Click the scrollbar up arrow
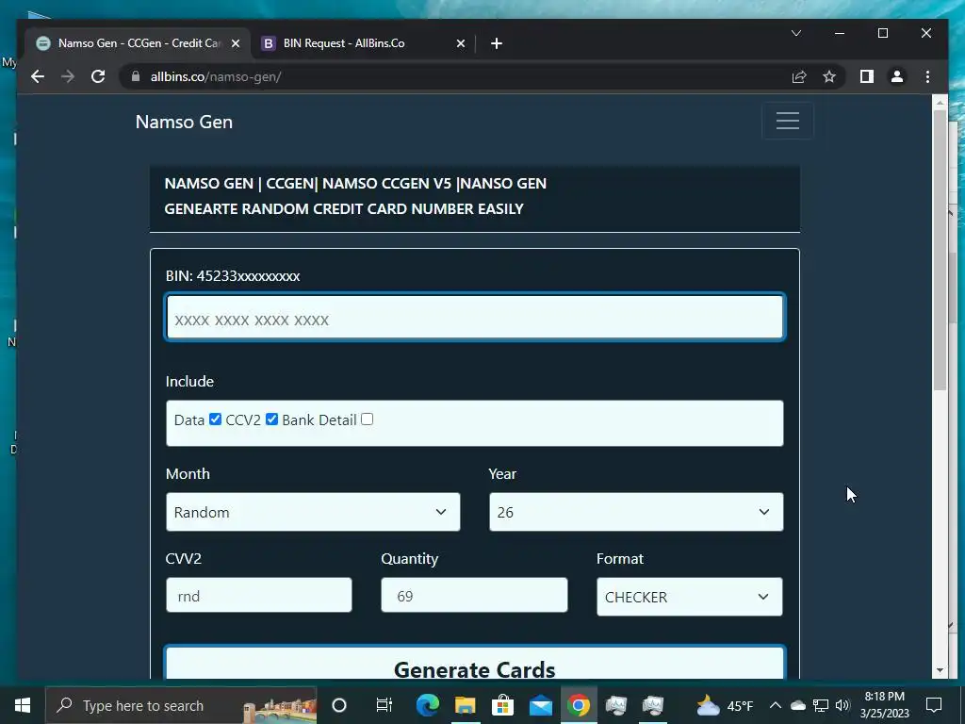965x724 pixels. [940, 102]
